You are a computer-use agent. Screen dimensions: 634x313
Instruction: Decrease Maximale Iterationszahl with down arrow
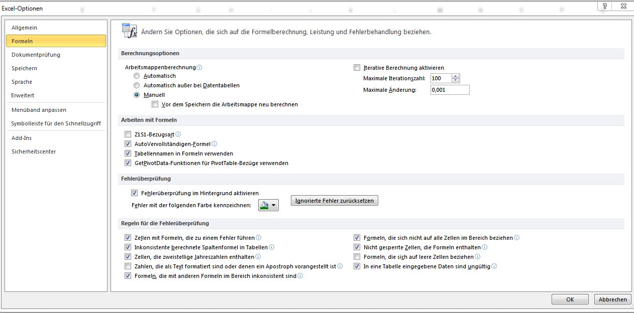pos(456,81)
